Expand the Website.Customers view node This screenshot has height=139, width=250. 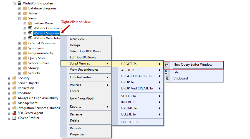pyautogui.click(x=25, y=29)
